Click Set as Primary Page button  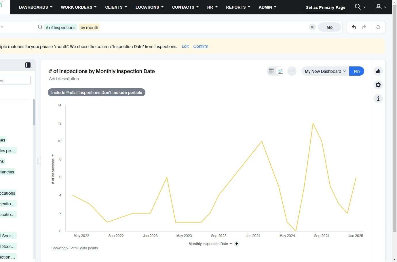(326, 7)
